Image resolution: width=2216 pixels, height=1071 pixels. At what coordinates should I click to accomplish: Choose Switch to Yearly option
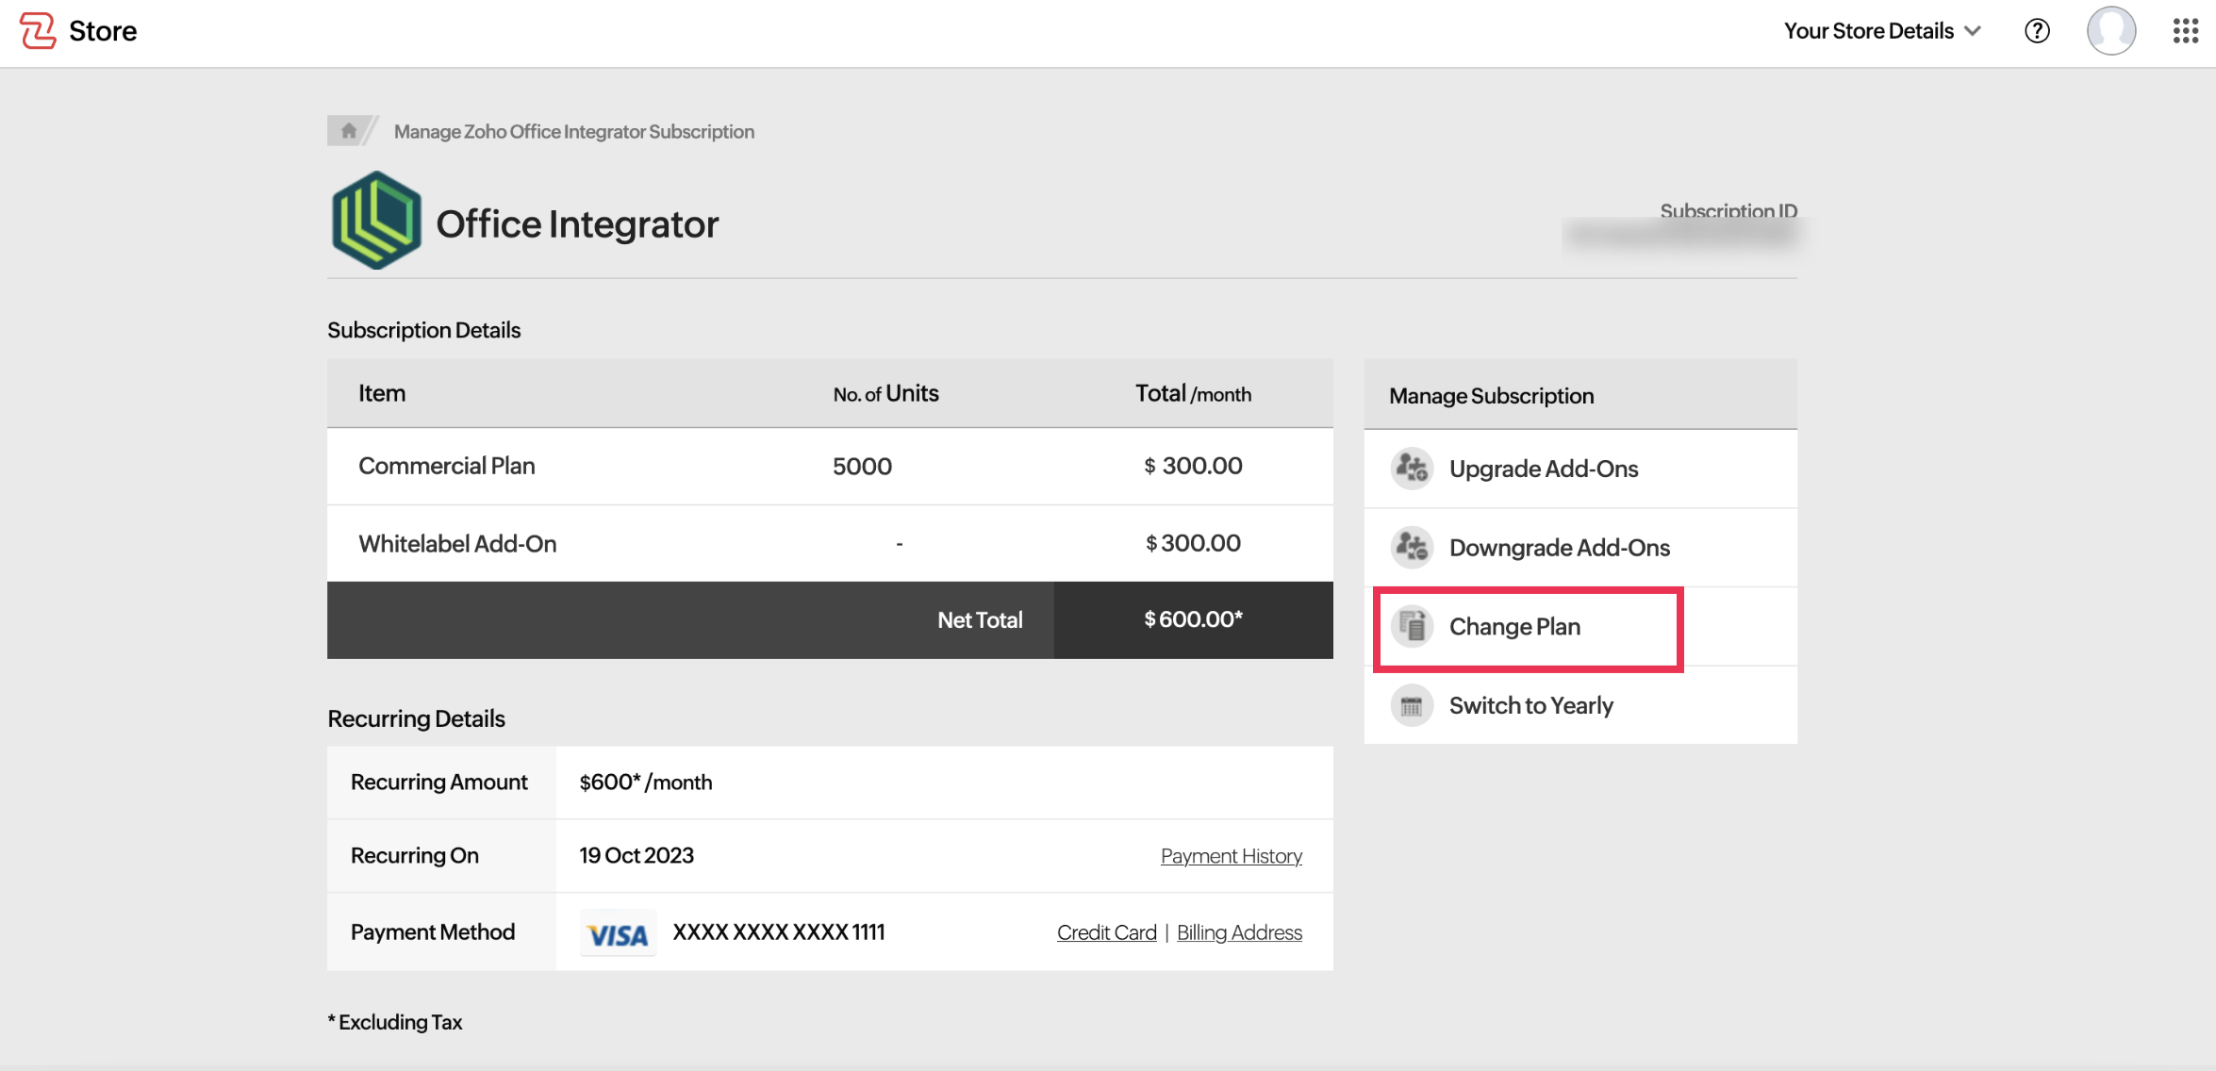point(1530,705)
